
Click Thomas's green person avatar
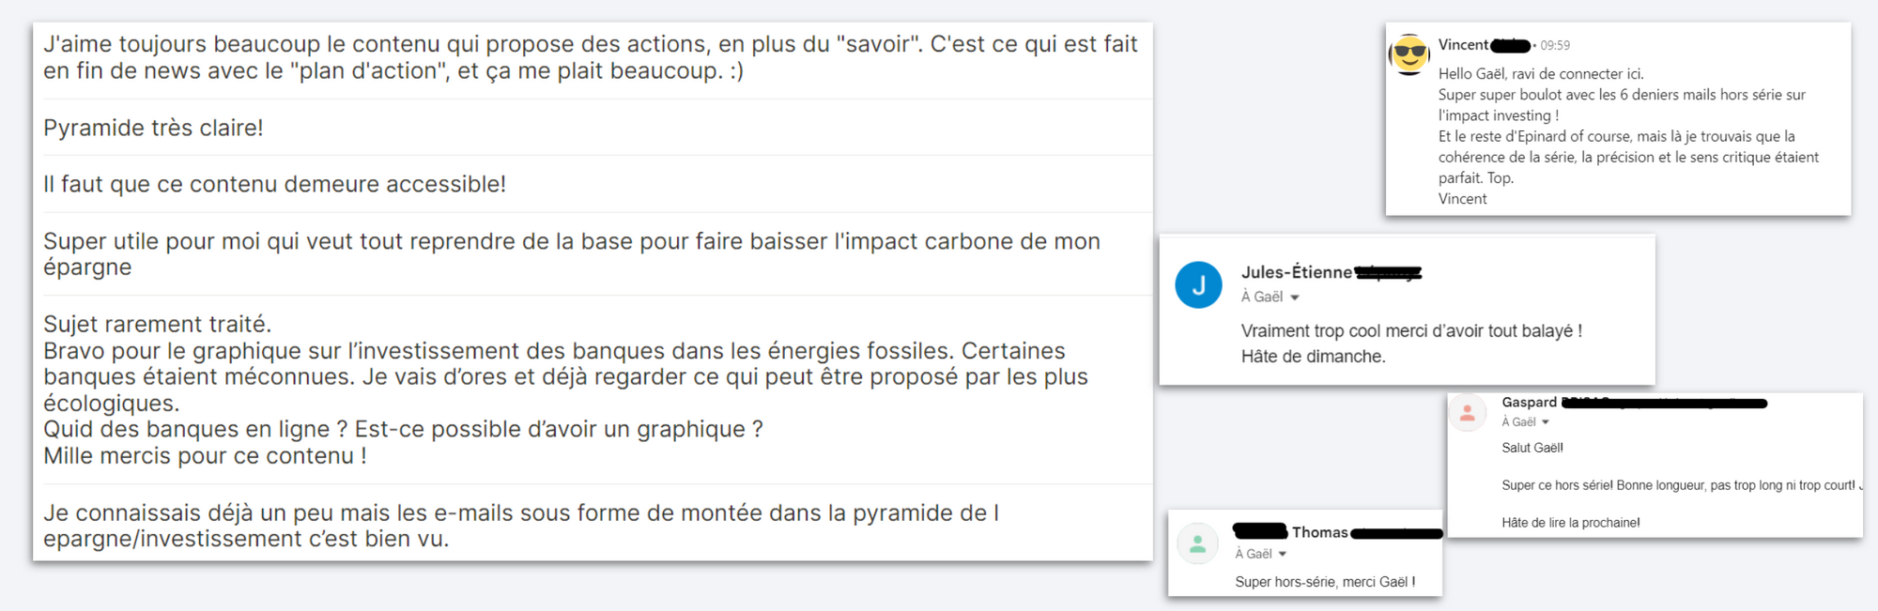click(1197, 543)
